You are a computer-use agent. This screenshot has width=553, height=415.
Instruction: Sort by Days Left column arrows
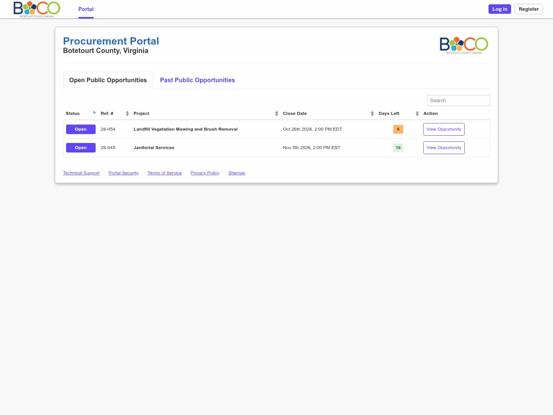(417, 113)
